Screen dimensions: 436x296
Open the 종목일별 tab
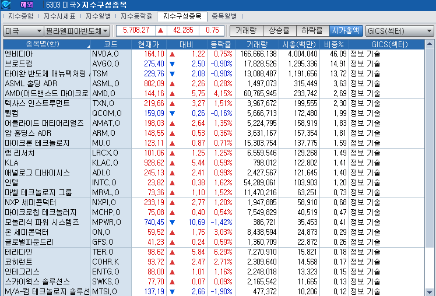coord(224,16)
